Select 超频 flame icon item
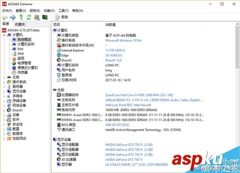The height and width of the screenshot is (173, 240). click(x=14, y=58)
